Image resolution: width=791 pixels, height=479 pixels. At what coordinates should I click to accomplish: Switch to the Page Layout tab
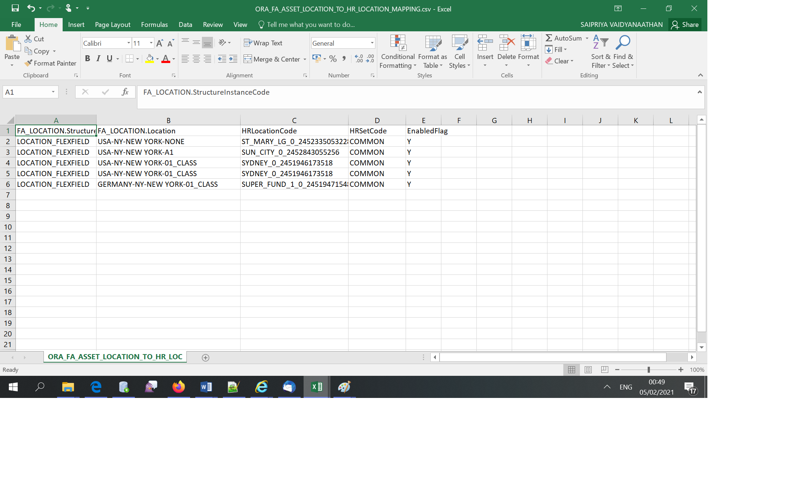pyautogui.click(x=112, y=25)
